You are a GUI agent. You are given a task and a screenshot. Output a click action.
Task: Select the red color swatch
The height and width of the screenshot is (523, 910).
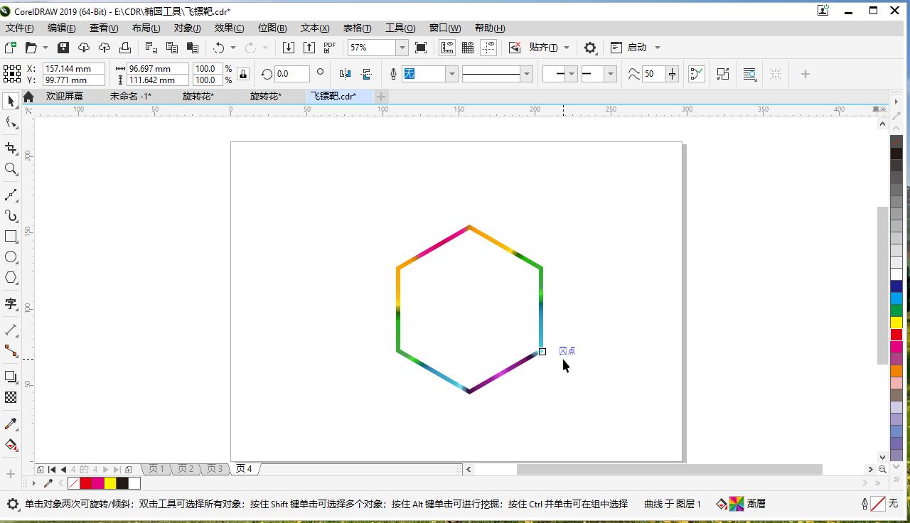tap(87, 483)
